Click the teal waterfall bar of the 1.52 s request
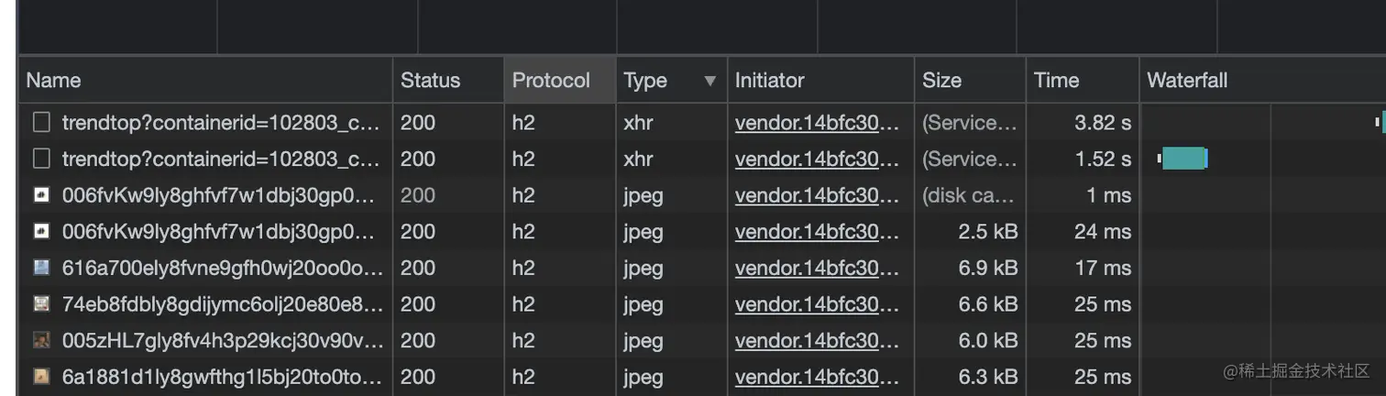 pyautogui.click(x=1183, y=159)
